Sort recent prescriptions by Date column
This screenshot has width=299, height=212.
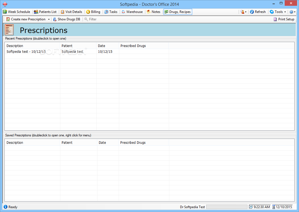point(108,46)
